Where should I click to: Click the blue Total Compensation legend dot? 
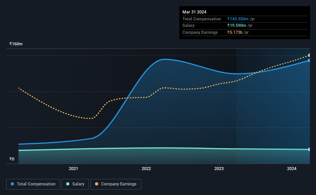[12, 184]
